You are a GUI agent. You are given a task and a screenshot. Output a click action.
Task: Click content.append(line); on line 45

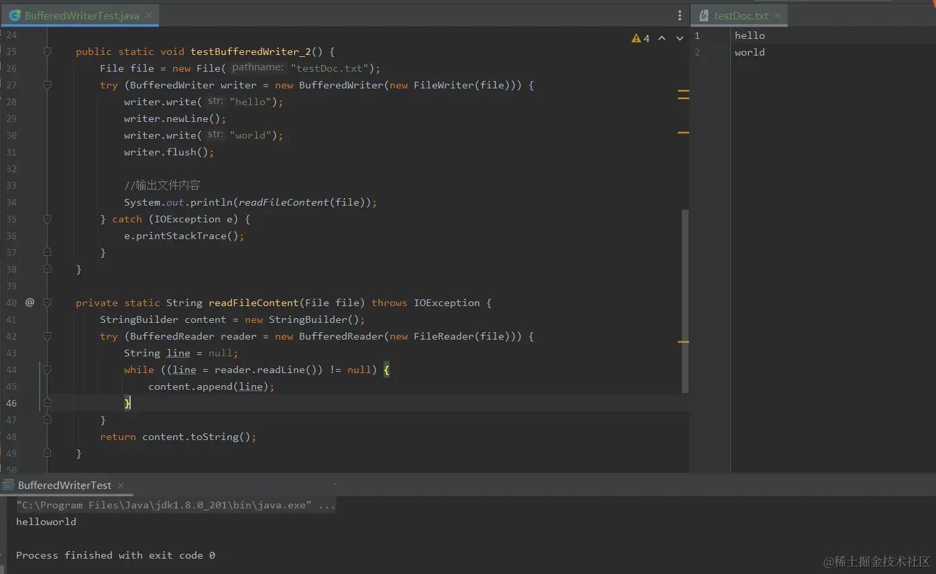tap(211, 386)
